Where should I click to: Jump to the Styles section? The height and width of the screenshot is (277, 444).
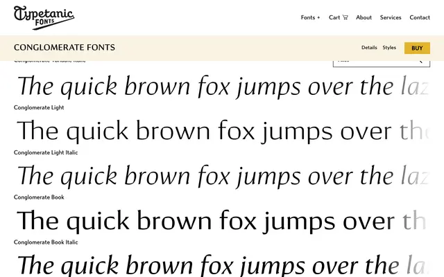[x=389, y=48]
